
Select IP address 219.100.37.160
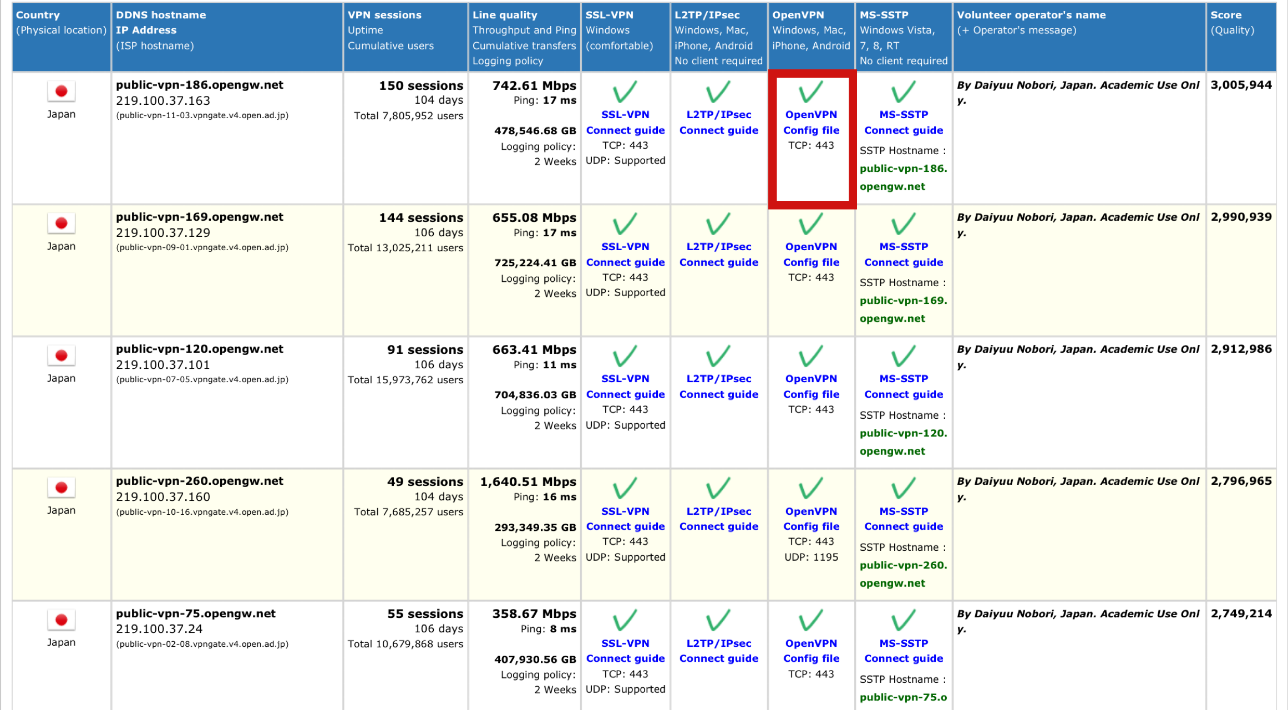pos(163,497)
